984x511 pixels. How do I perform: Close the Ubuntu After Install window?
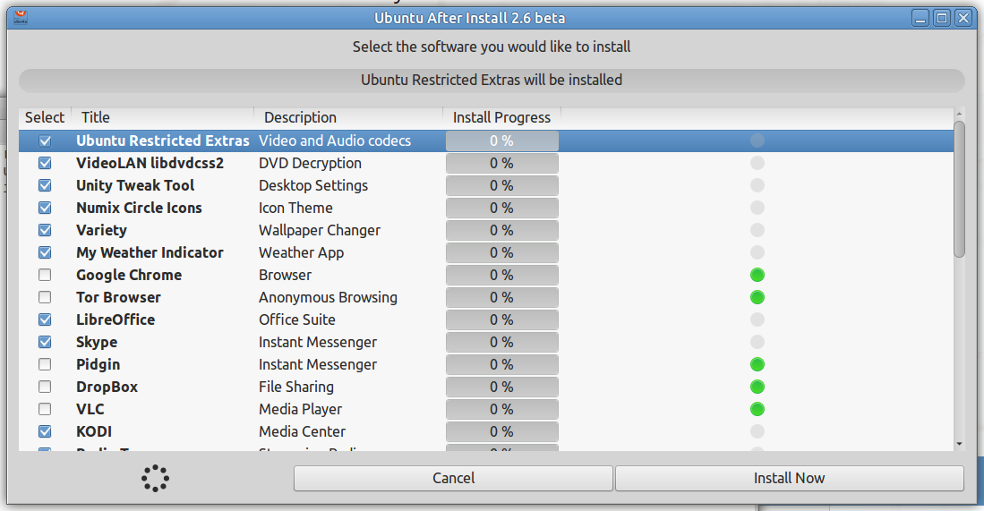[x=963, y=18]
